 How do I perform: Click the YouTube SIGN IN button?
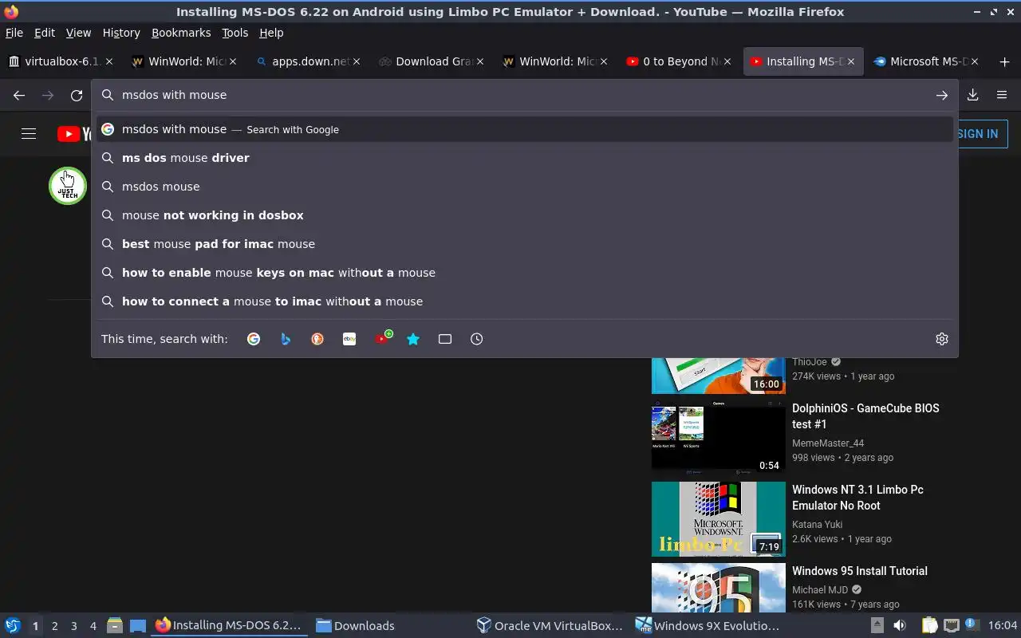(978, 134)
